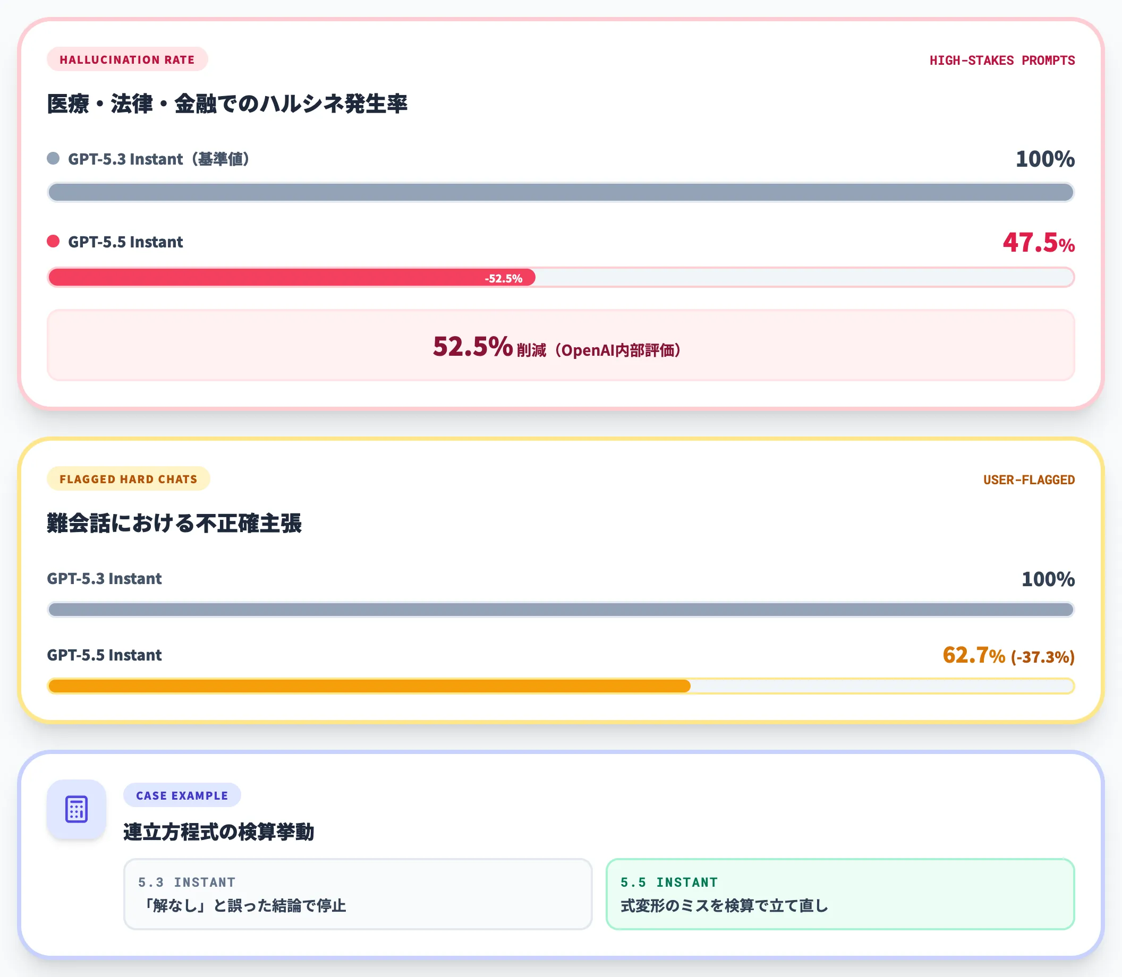The width and height of the screenshot is (1122, 977).
Task: Click the 100% value in flagged chats card
Action: (x=1048, y=579)
